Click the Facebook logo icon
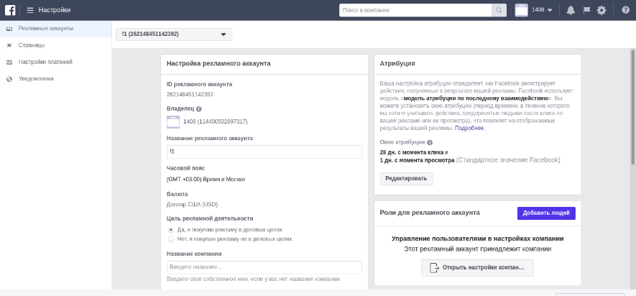This screenshot has width=636, height=296. [10, 10]
